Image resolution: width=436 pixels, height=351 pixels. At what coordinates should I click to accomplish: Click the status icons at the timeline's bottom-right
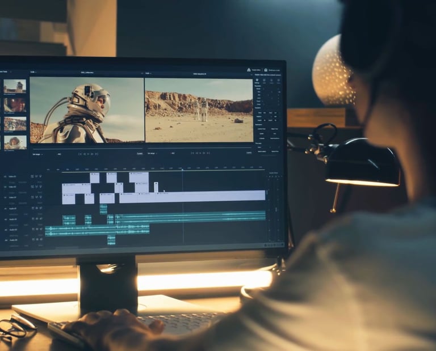[x=274, y=245]
